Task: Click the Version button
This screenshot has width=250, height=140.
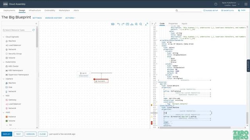Action: tap(30, 134)
